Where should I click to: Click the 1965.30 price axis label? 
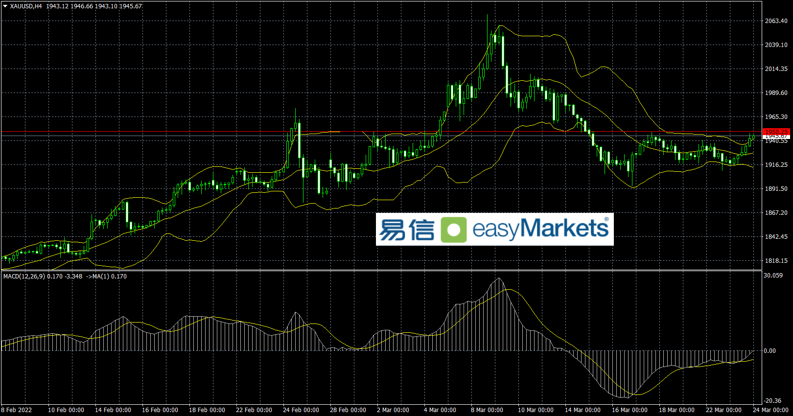[x=776, y=117]
